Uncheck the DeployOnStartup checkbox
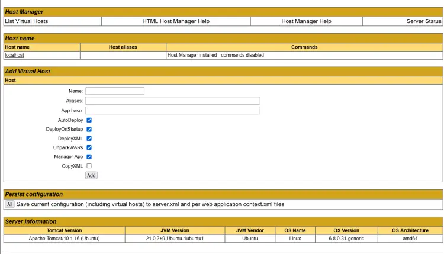 (89, 130)
